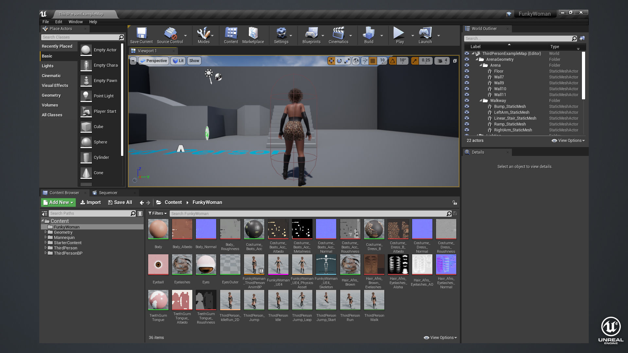The height and width of the screenshot is (353, 628).
Task: Select the scale gizmo mode icon
Action: [347, 61]
